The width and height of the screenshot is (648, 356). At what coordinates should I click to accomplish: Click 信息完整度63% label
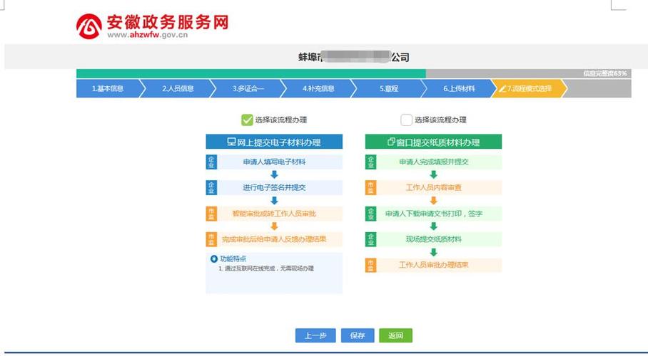[x=605, y=73]
